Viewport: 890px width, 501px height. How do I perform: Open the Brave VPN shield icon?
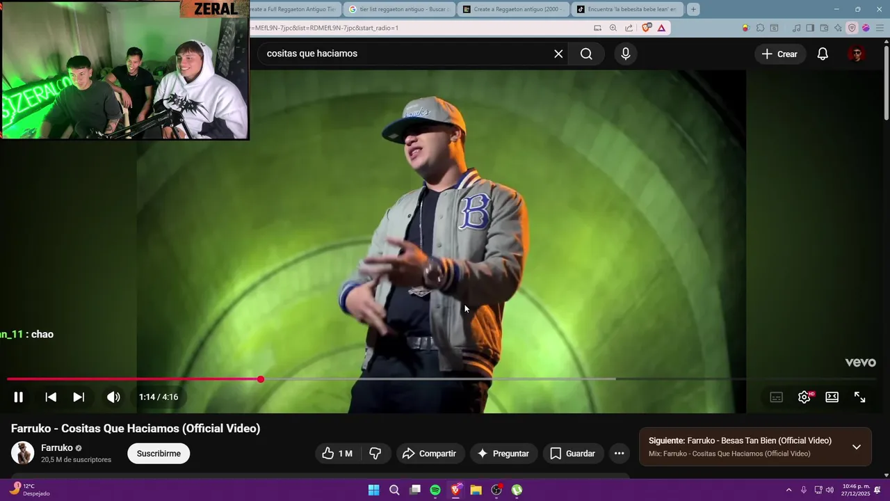[852, 28]
